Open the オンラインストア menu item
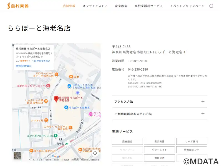Image resolution: width=222 pixels, height=166 pixels. click(x=95, y=6)
